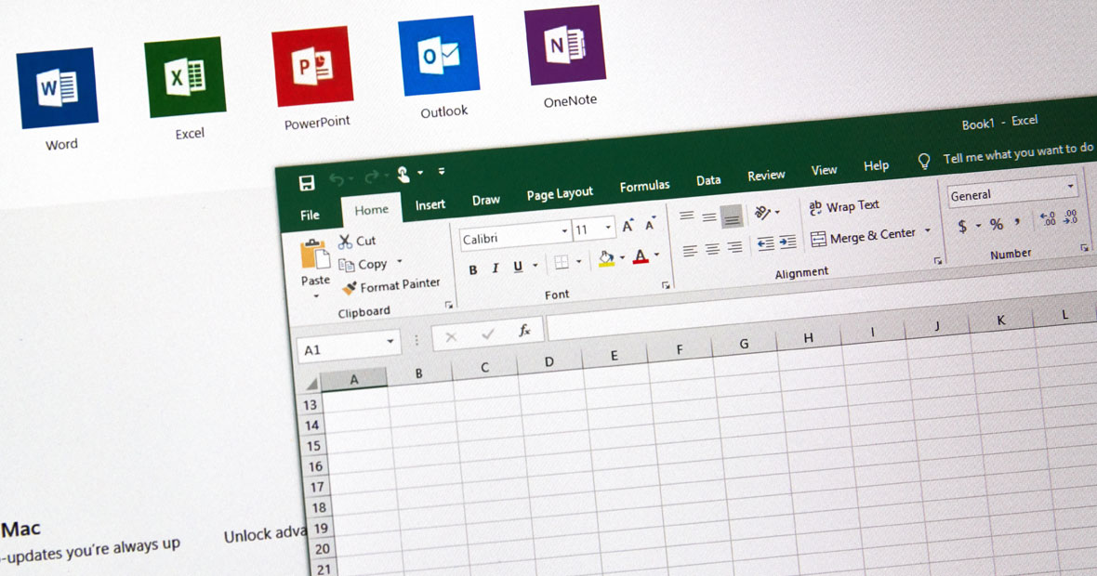The height and width of the screenshot is (576, 1097).
Task: Click the Insert Function fx icon
Action: coord(524,331)
